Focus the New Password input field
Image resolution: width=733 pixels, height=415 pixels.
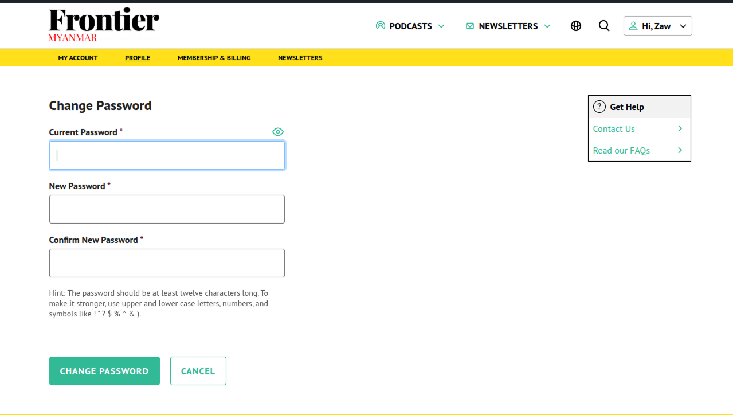[167, 209]
